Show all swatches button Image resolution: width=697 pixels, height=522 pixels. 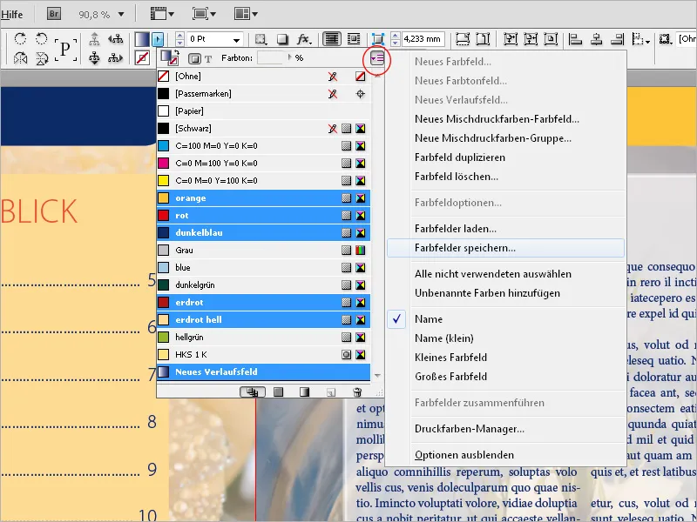253,392
